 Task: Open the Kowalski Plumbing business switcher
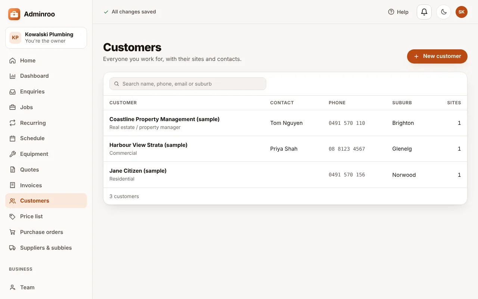[x=46, y=38]
